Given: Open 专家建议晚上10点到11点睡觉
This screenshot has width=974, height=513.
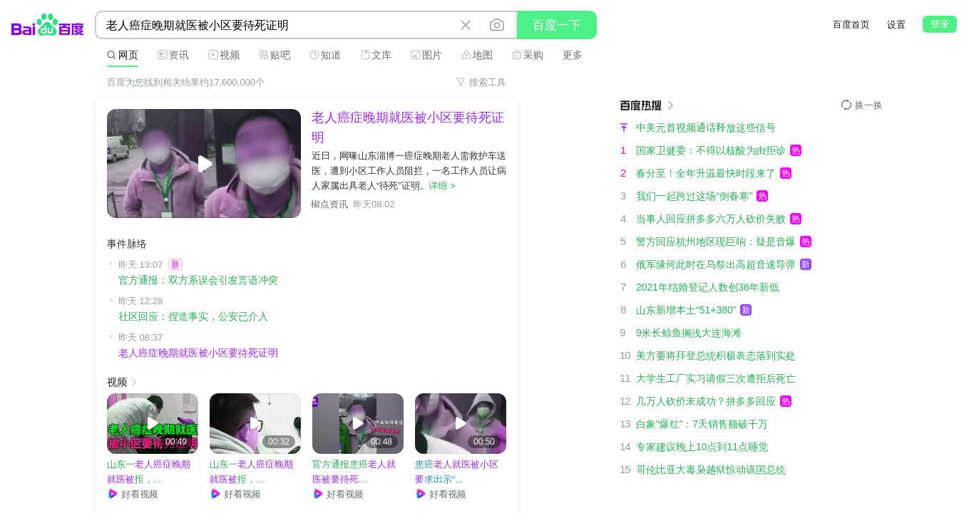Looking at the screenshot, I should tap(702, 447).
